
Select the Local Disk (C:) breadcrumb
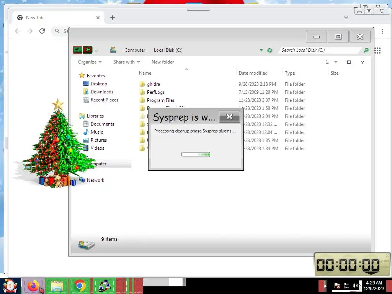coord(168,50)
